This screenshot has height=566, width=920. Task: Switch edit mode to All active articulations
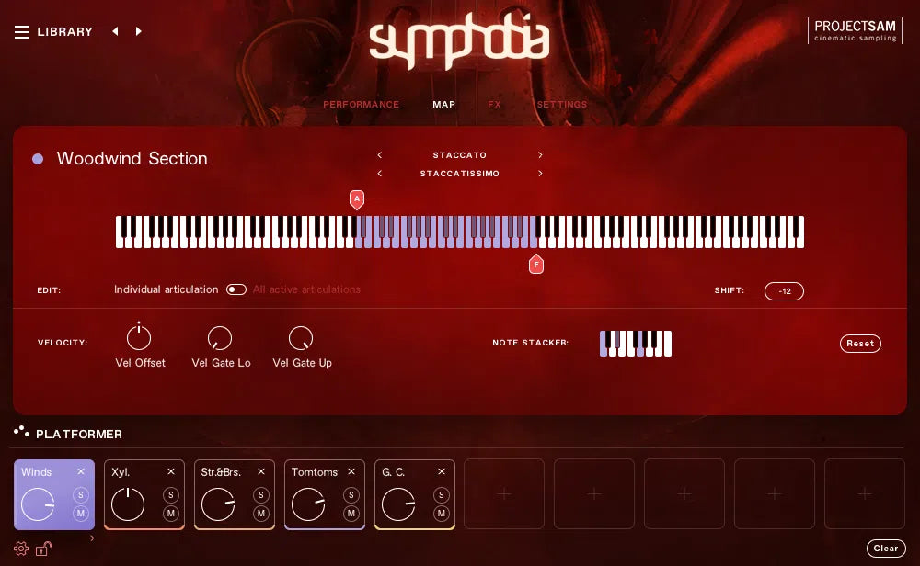tap(236, 289)
